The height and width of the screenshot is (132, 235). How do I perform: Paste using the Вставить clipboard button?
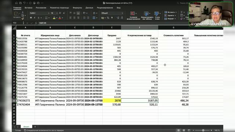pos(17,15)
